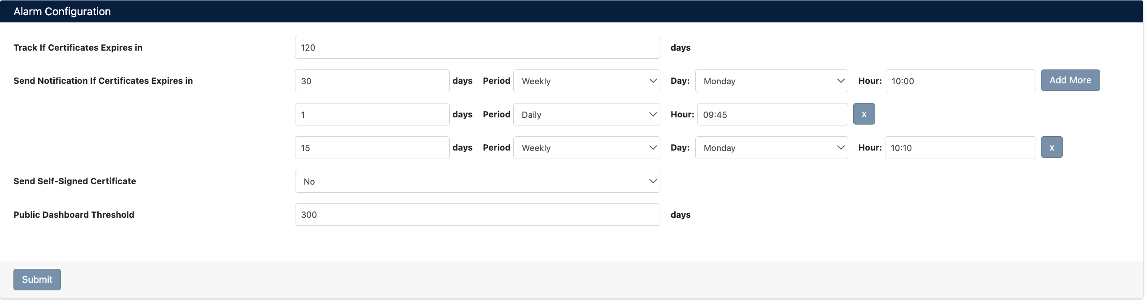Edit the 10:00 hour field
This screenshot has height=302, width=1145.
tap(960, 81)
